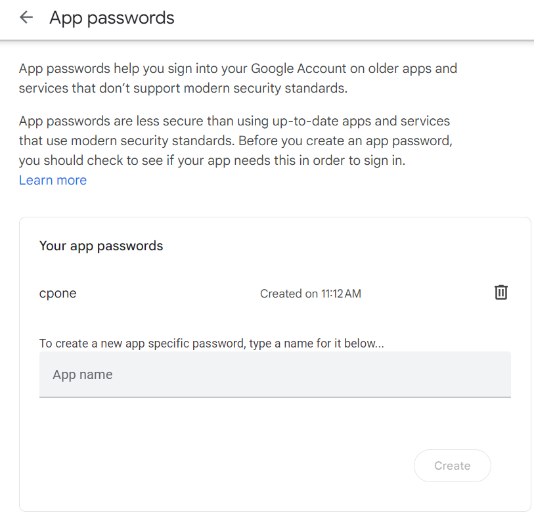The width and height of the screenshot is (534, 515).
Task: Delete the cpone app password via trash icon
Action: 501,292
